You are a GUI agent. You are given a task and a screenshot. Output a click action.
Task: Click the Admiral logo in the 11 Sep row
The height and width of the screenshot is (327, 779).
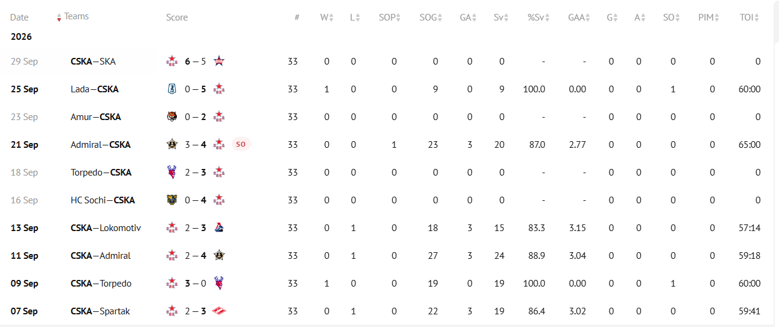pos(220,255)
